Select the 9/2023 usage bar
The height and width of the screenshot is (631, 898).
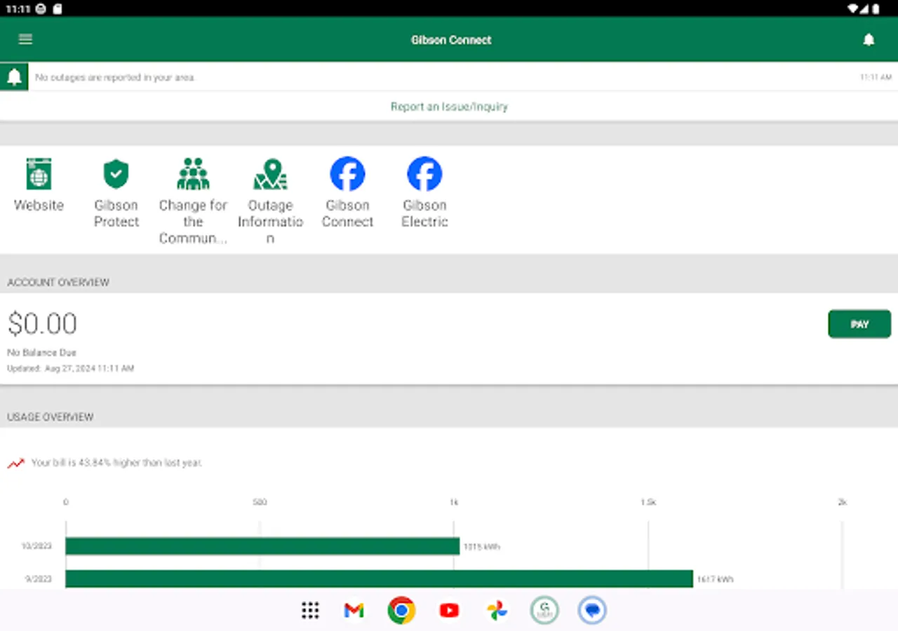pyautogui.click(x=380, y=579)
